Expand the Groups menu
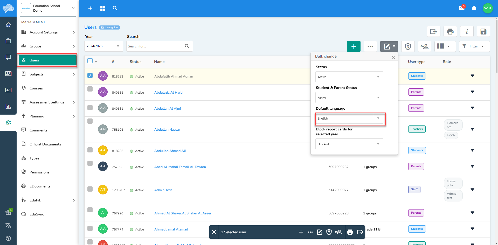 [48, 46]
